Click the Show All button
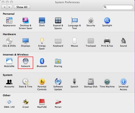135x113 pixels. pos(22,7)
